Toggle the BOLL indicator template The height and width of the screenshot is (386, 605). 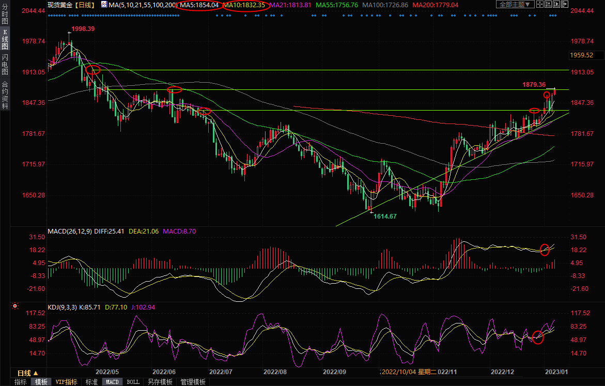(x=133, y=382)
